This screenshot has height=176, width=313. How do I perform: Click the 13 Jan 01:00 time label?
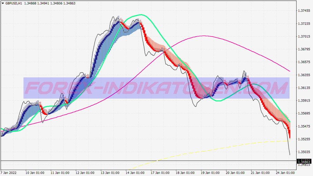coord(110,173)
